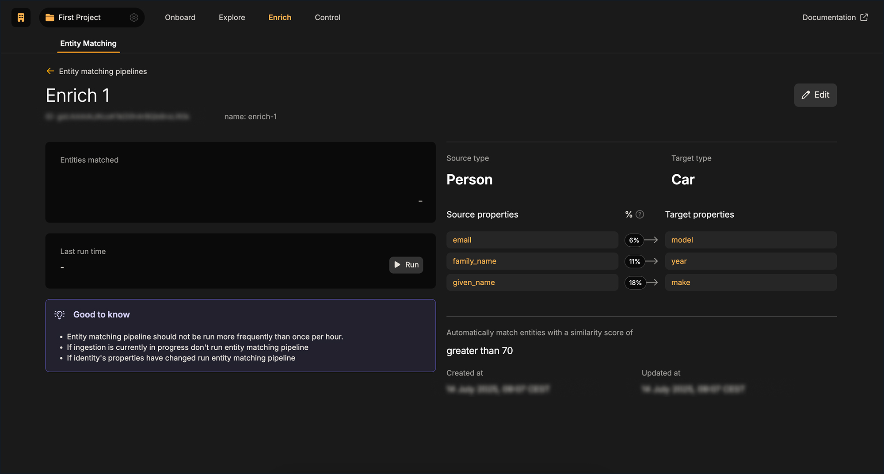
Task: Open the Documentation link
Action: click(829, 18)
